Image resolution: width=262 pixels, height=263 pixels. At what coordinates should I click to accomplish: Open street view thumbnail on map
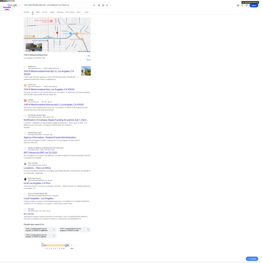tap(34, 47)
